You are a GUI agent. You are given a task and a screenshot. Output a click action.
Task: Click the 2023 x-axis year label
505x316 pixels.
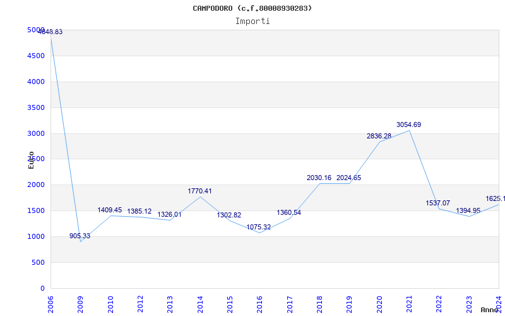(469, 304)
